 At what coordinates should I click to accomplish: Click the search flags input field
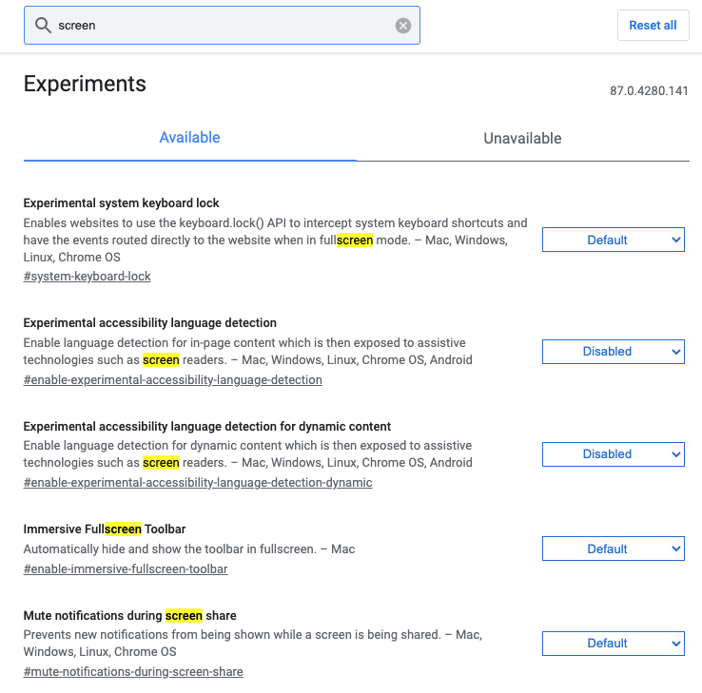tap(219, 26)
